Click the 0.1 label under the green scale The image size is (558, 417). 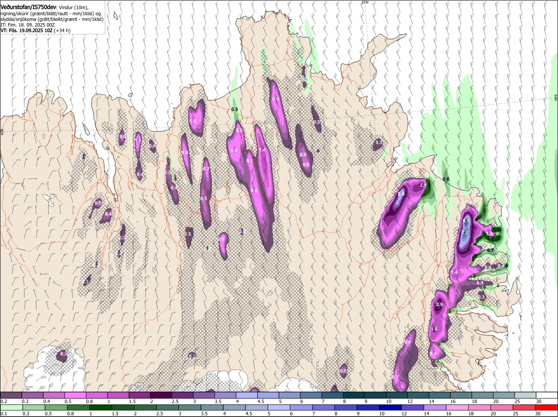click(x=3, y=413)
